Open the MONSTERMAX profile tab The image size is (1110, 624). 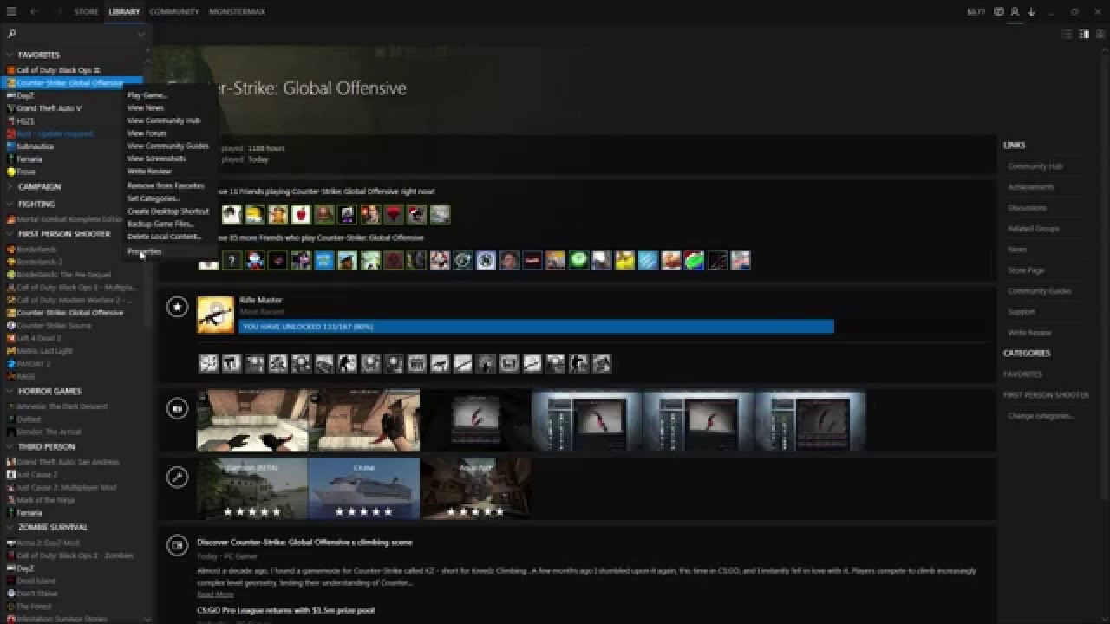pyautogui.click(x=237, y=11)
